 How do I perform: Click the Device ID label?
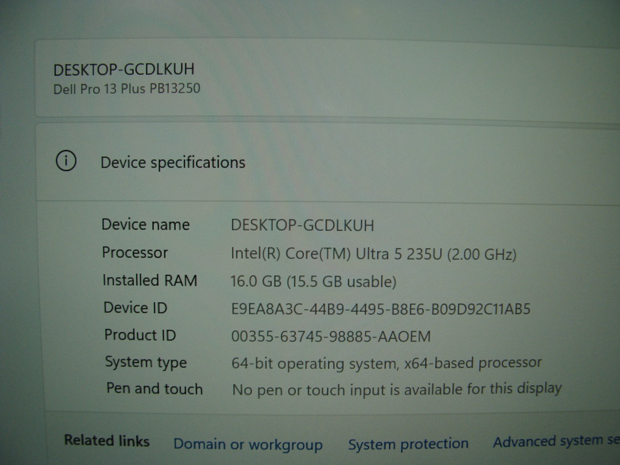point(135,308)
